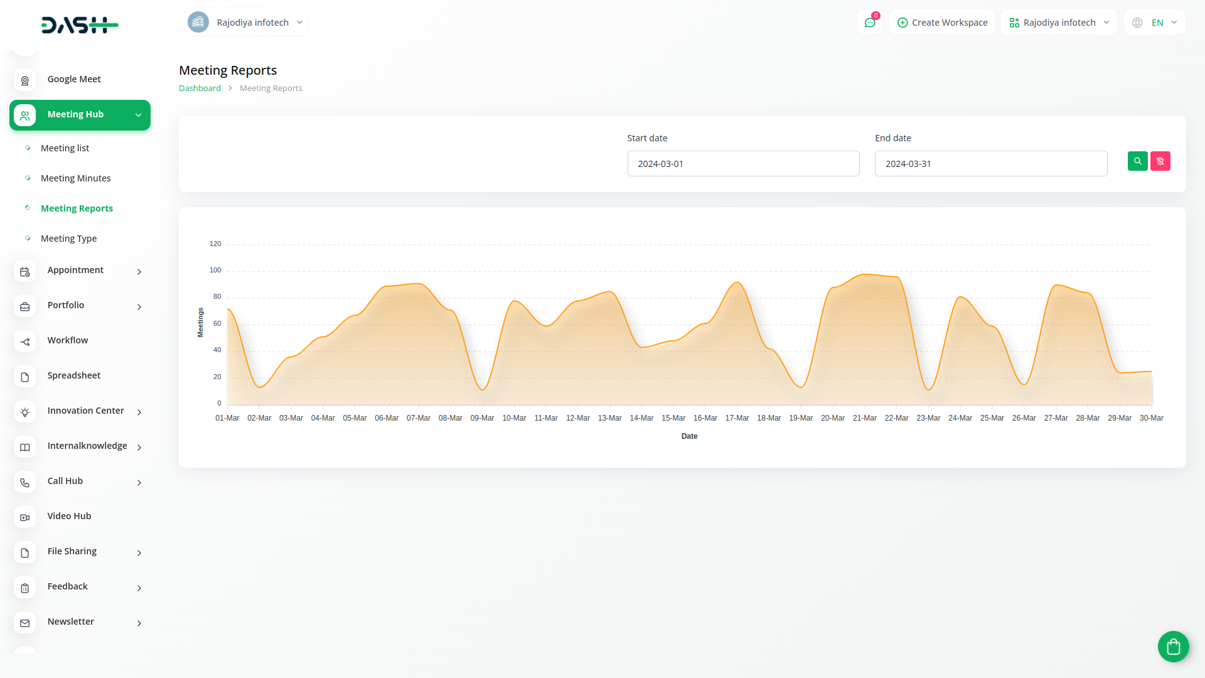This screenshot has width=1205, height=678.
Task: Select Meeting Type menu item
Action: pyautogui.click(x=68, y=239)
